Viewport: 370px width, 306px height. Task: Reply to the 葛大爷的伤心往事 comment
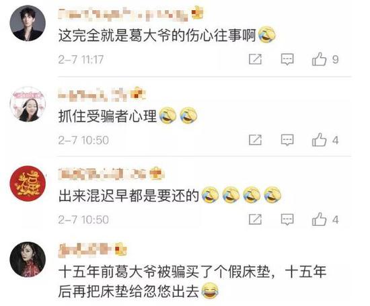point(287,59)
